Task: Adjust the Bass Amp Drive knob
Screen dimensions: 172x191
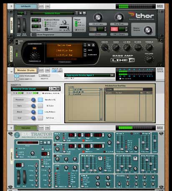Action: tap(105, 47)
